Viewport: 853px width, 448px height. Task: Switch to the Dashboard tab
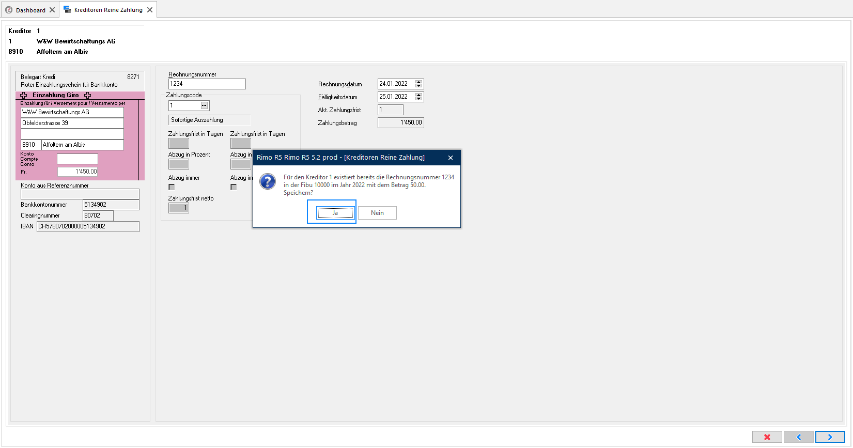(30, 10)
